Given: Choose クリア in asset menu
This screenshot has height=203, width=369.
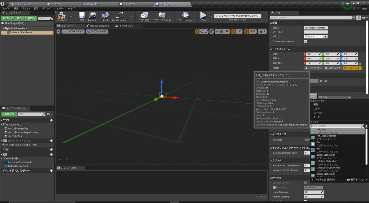Looking at the screenshot, I should (x=316, y=117).
